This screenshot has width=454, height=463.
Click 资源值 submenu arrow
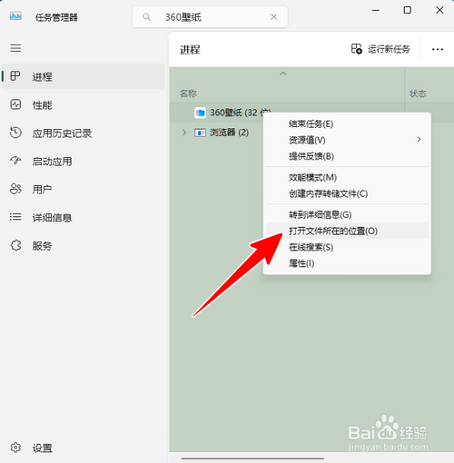(x=419, y=139)
